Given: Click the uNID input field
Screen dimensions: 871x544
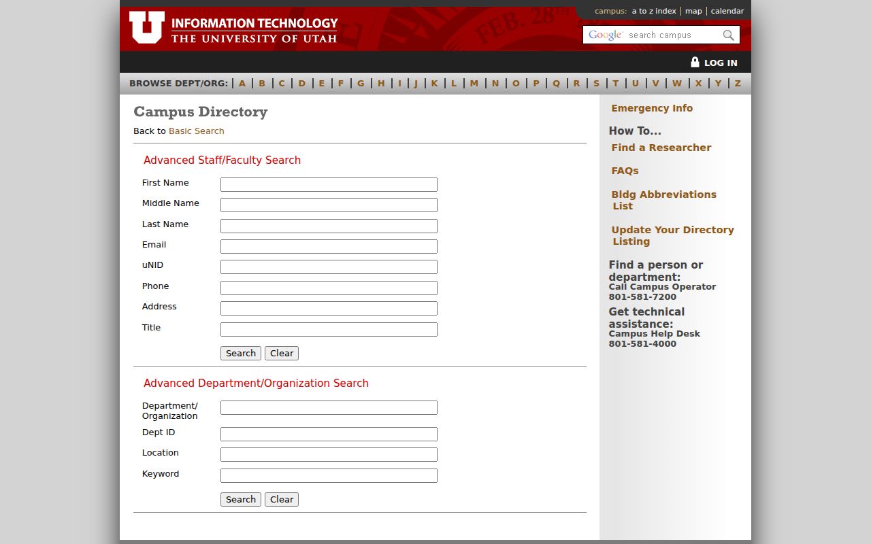Looking at the screenshot, I should (x=329, y=267).
